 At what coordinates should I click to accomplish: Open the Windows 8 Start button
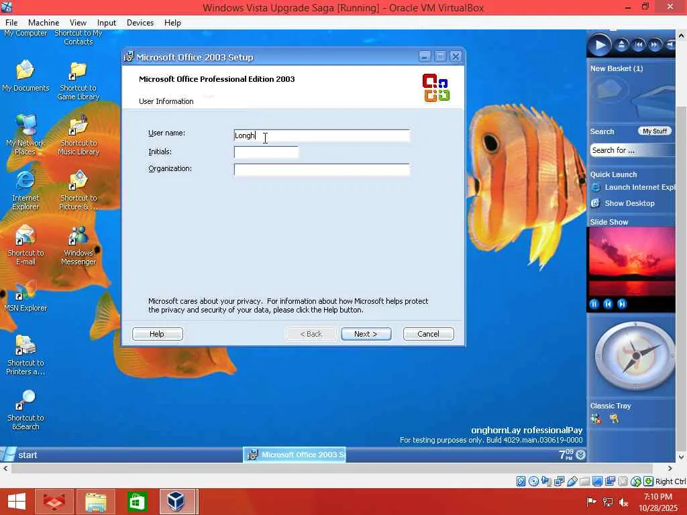pos(17,502)
